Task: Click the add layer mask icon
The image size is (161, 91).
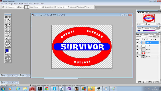Action: pos(144,82)
